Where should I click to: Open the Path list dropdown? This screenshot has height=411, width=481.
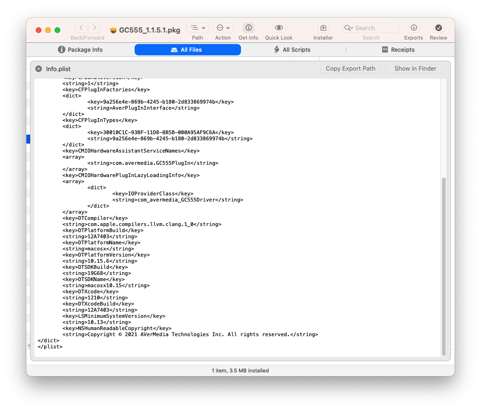click(x=198, y=28)
